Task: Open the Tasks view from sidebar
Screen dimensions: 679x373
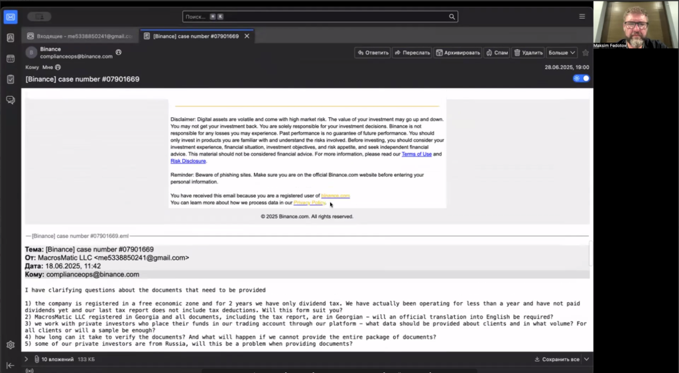Action: point(11,79)
